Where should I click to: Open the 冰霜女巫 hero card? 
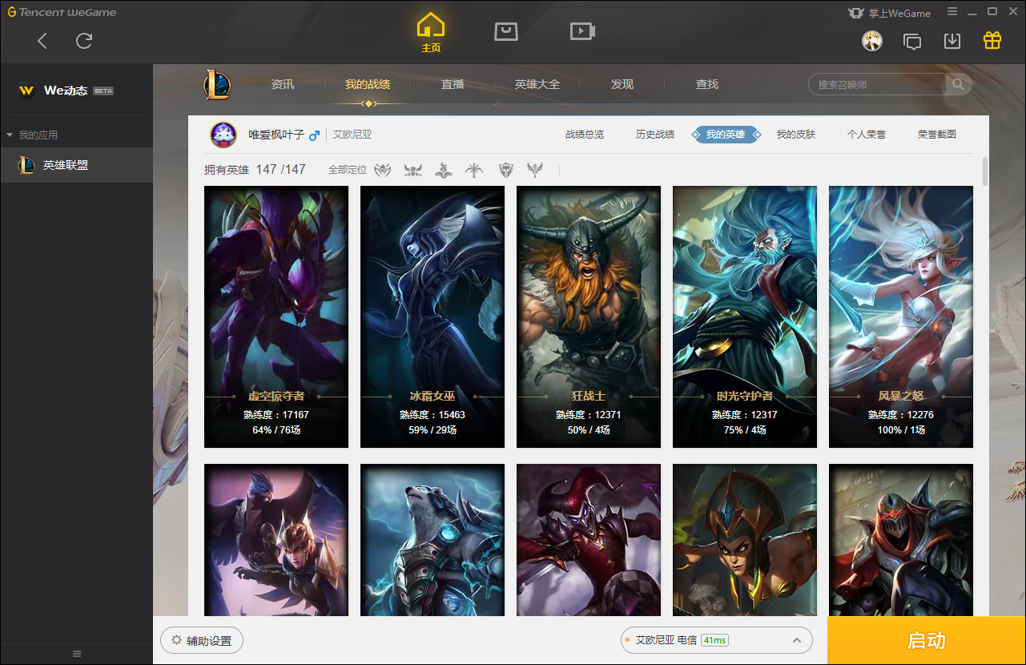pyautogui.click(x=433, y=316)
